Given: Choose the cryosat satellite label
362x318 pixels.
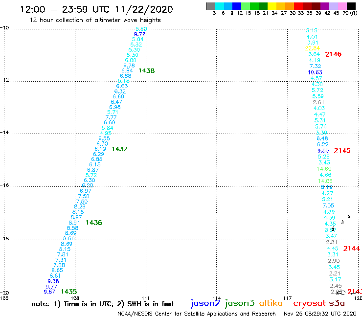Looking at the screenshot, I should point(309,303).
